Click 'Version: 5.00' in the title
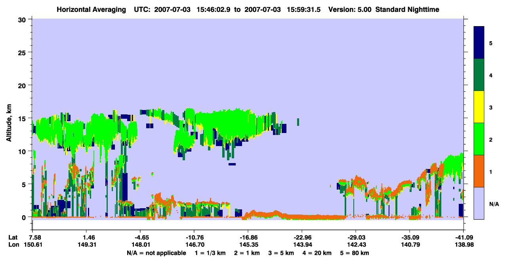Screen dimensions: 515x264 pos(350,9)
